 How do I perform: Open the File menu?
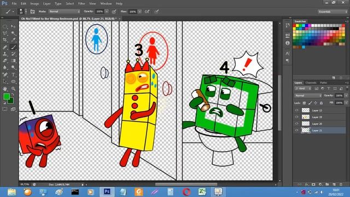[14, 4]
